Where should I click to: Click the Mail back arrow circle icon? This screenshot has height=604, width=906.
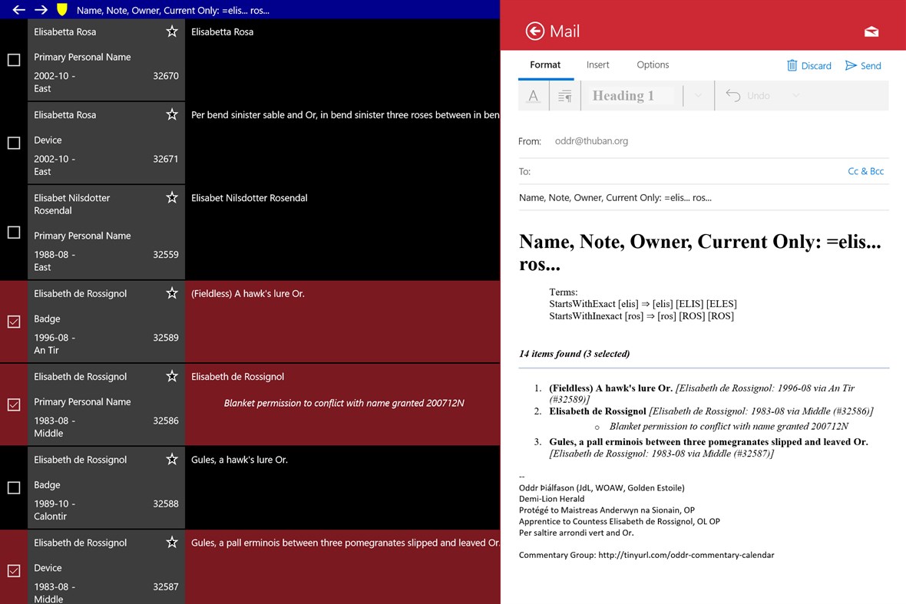click(534, 31)
